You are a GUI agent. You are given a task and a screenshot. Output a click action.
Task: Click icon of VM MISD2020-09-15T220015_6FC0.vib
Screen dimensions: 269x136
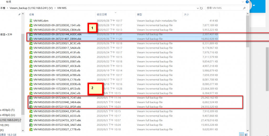click(31, 89)
